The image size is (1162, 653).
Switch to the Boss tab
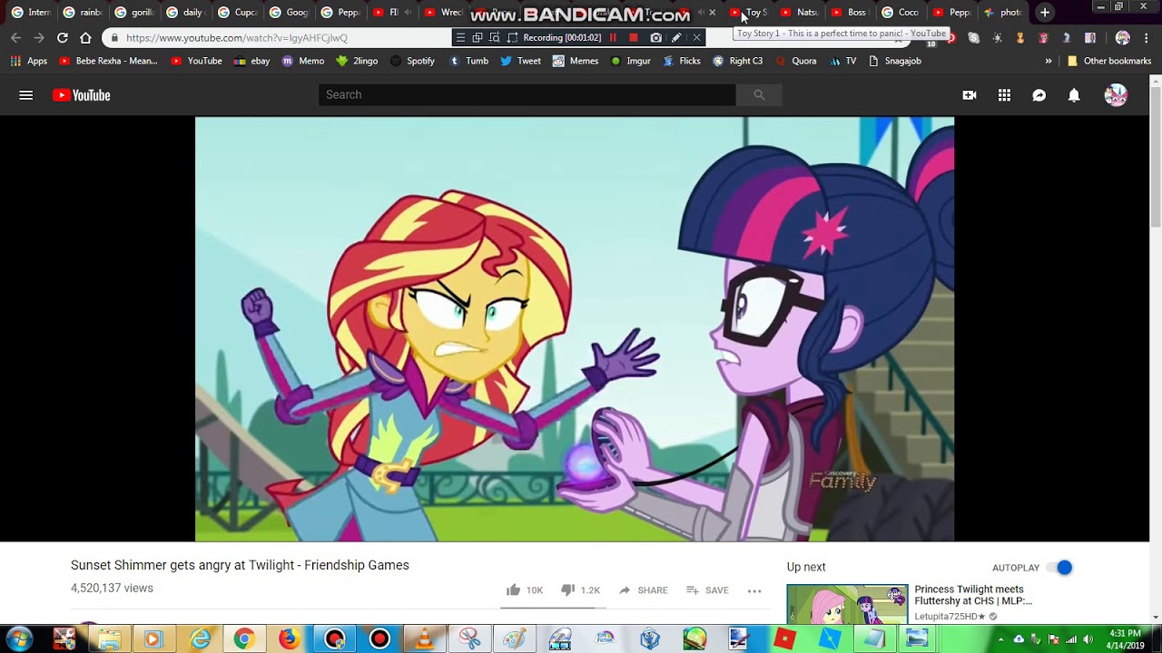[x=850, y=13]
